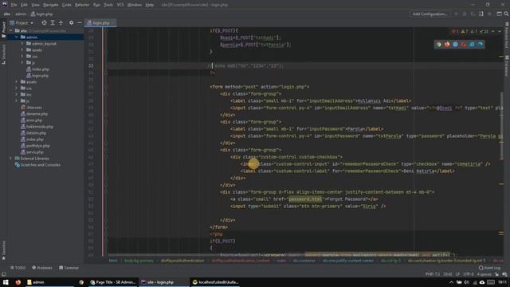Open the Edge browser preview icon
This screenshot has width=510, height=287.
pos(481,45)
